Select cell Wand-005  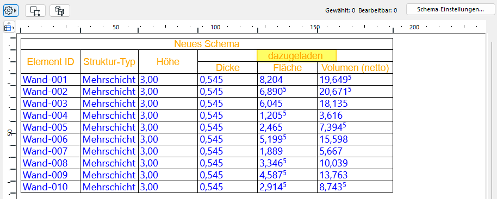(x=51, y=127)
